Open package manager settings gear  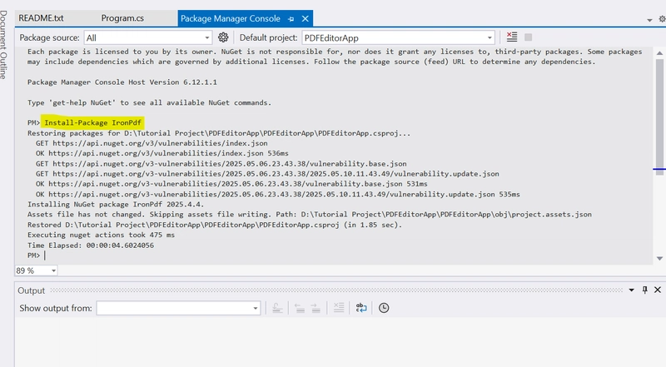223,37
